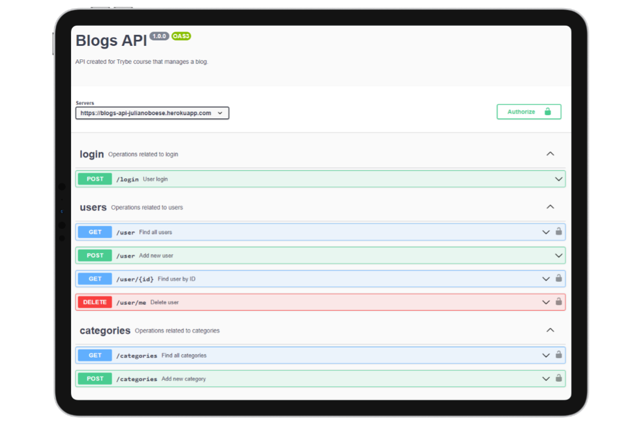Expand the POST /user Add new user chevron
The image size is (642, 427).
[558, 255]
